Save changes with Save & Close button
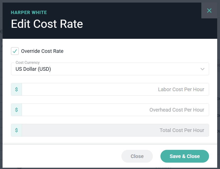 pyautogui.click(x=185, y=156)
